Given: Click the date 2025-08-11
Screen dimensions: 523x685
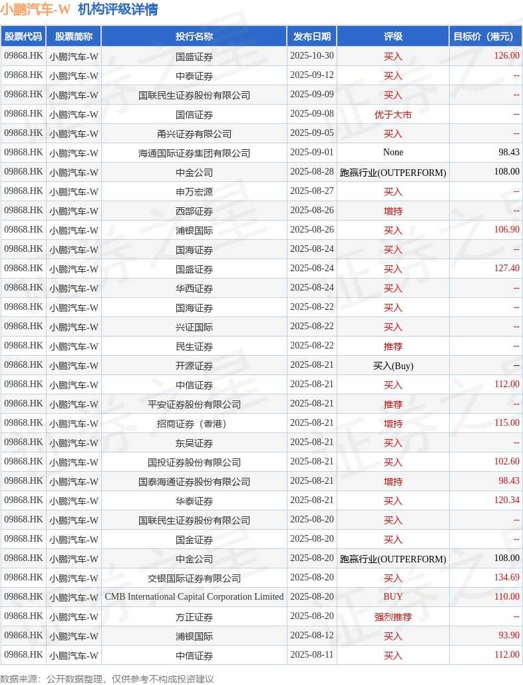Looking at the screenshot, I should (x=312, y=654).
